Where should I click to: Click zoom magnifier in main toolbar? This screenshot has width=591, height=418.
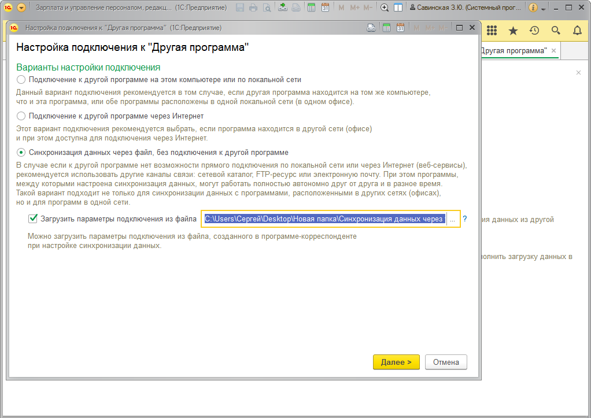385,8
